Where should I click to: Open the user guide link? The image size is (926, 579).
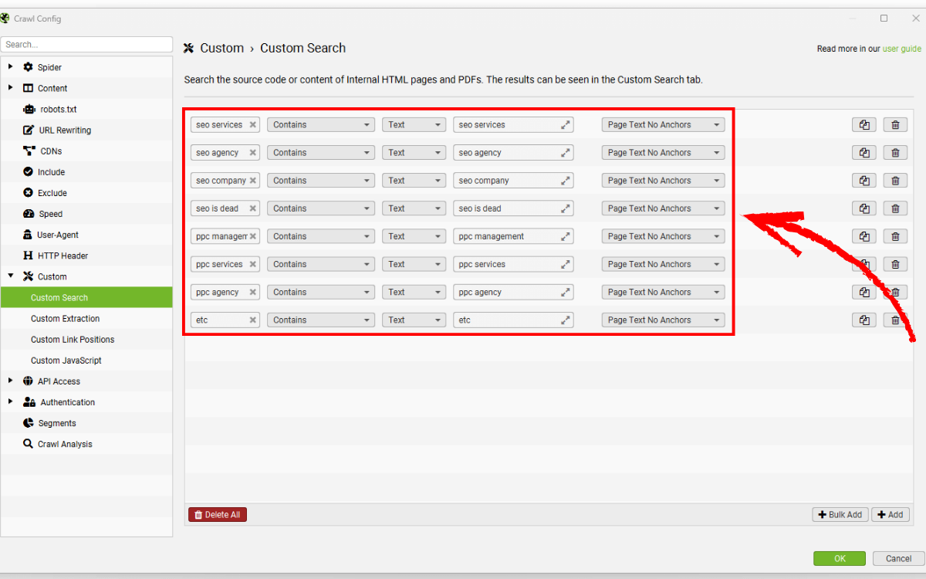coord(901,49)
